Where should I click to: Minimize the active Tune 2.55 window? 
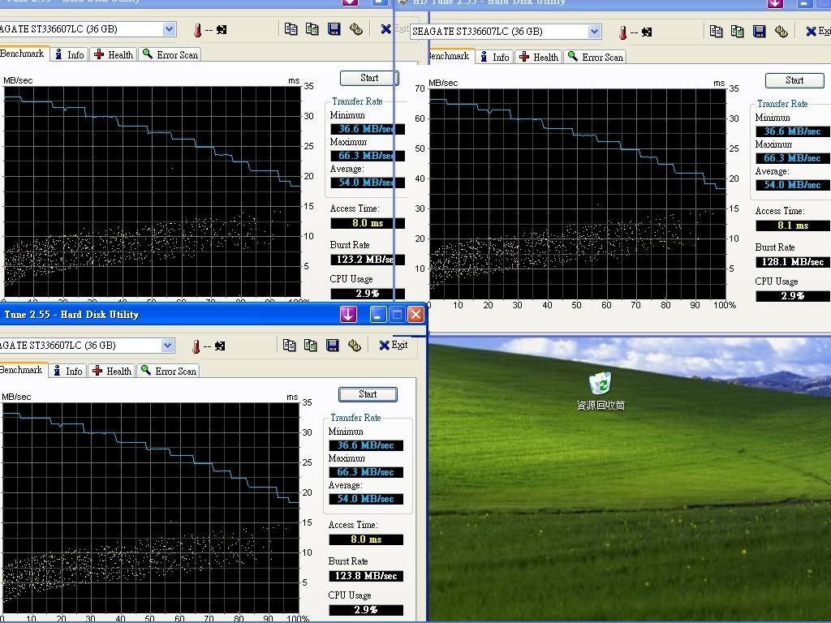click(x=377, y=314)
